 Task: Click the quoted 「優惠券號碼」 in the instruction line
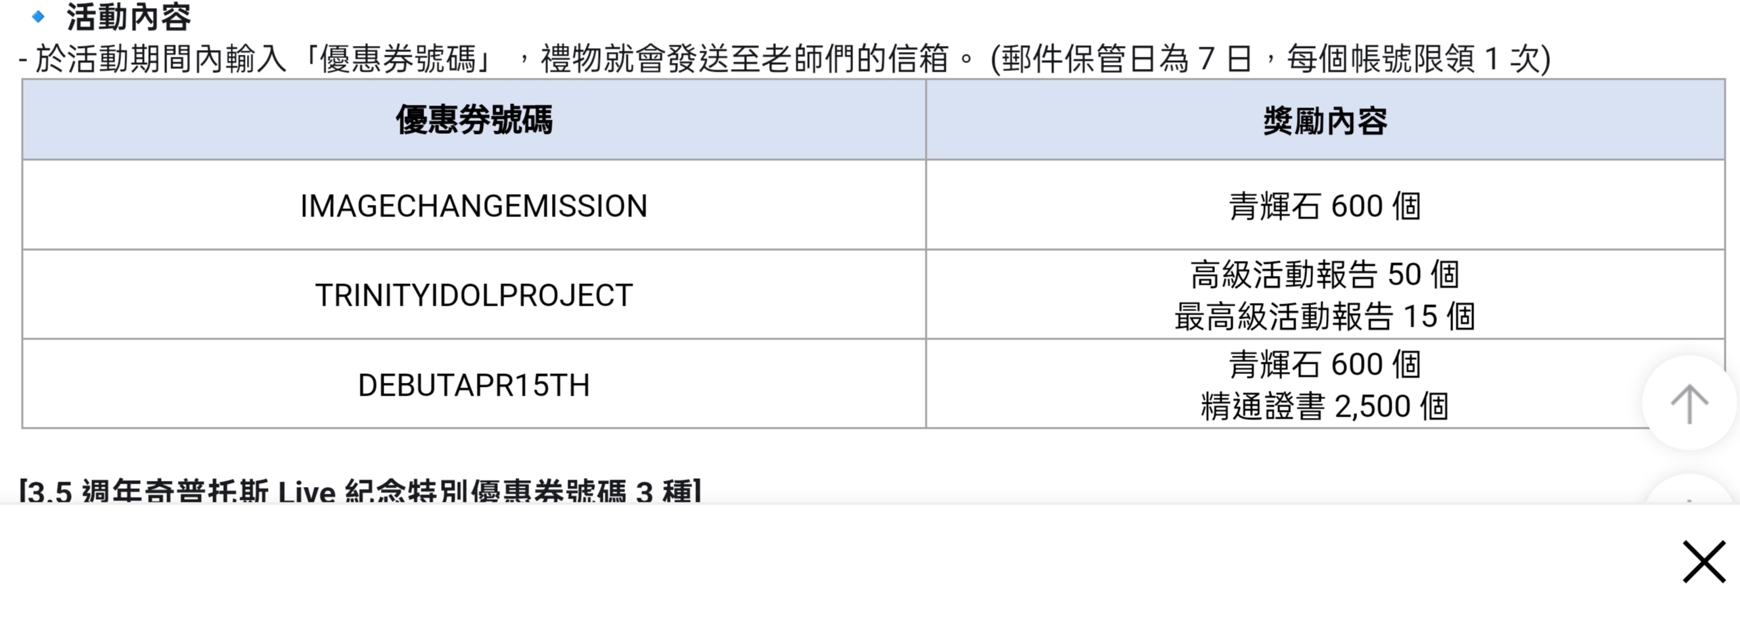point(399,59)
